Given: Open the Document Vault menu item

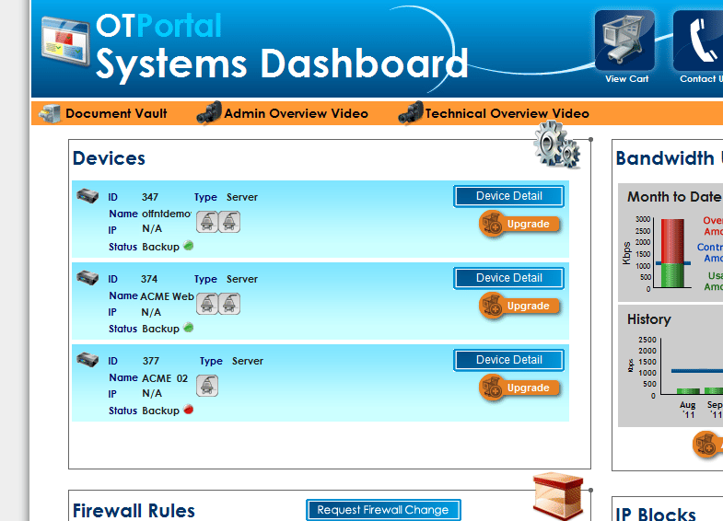Looking at the screenshot, I should pyautogui.click(x=103, y=113).
